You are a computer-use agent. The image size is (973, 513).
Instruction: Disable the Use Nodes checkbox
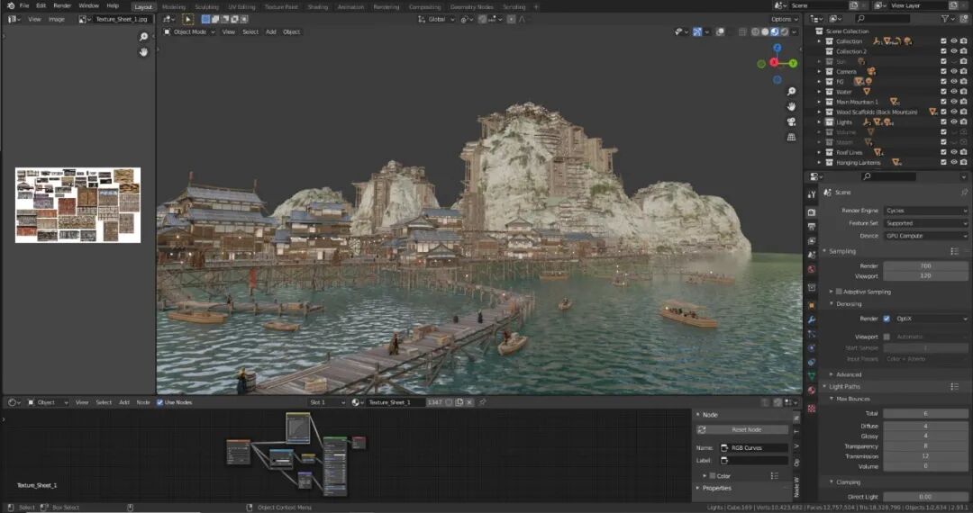160,402
